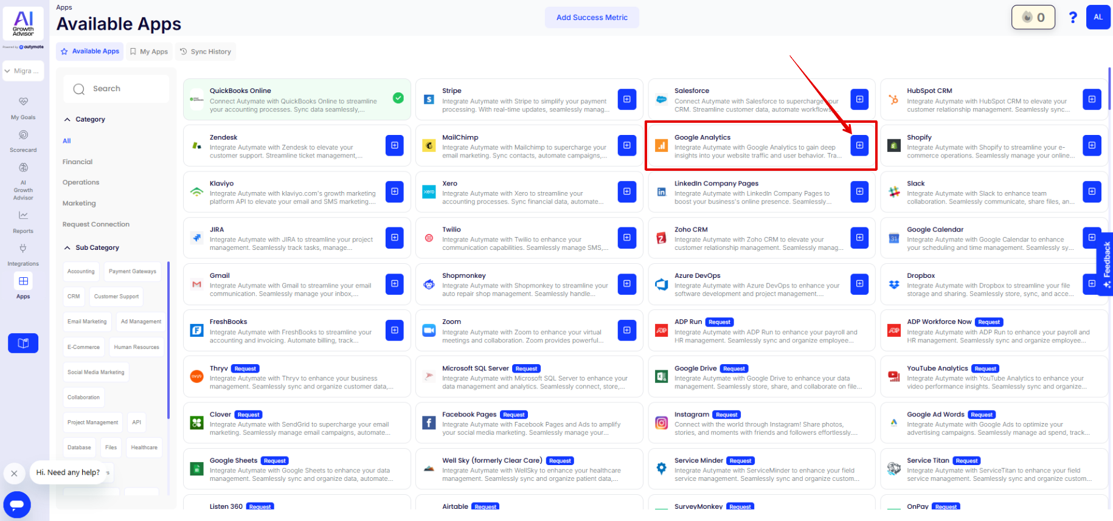The height and width of the screenshot is (521, 1113).
Task: Click the help question mark icon
Action: pos(1073,18)
